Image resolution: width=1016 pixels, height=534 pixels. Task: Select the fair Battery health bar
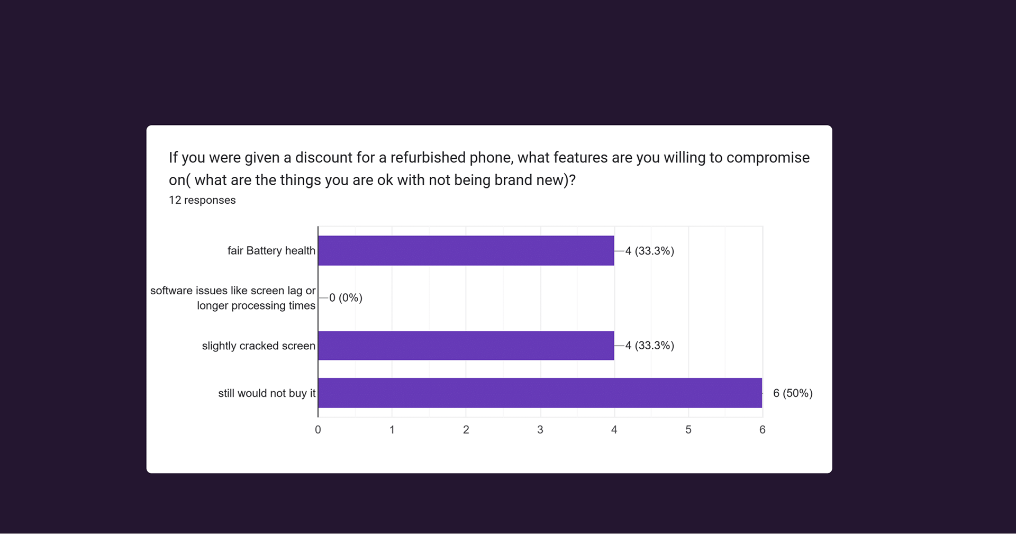tap(466, 251)
